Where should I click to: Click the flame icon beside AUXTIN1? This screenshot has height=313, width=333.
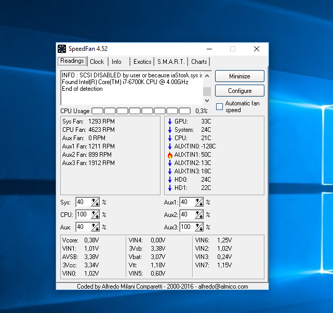(169, 155)
